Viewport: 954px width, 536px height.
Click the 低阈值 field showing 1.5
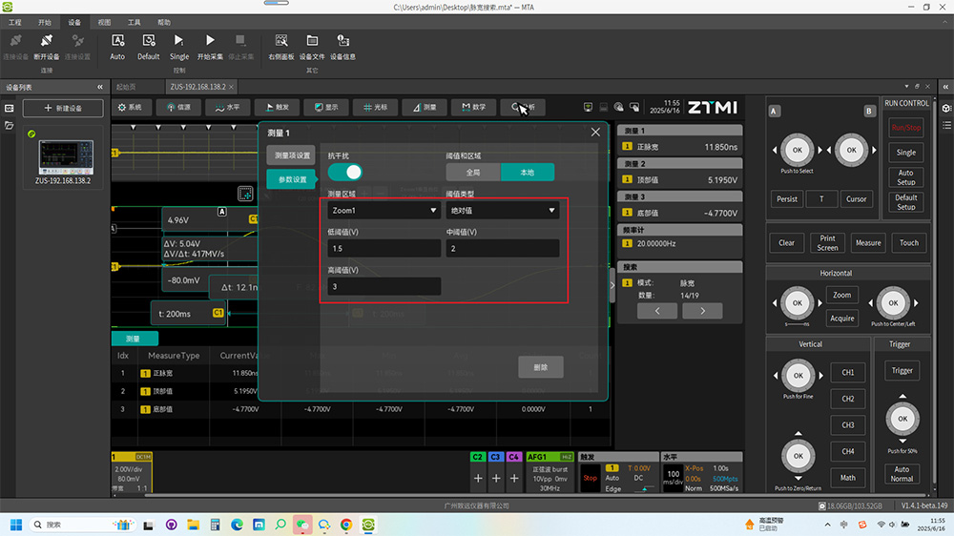pos(384,249)
